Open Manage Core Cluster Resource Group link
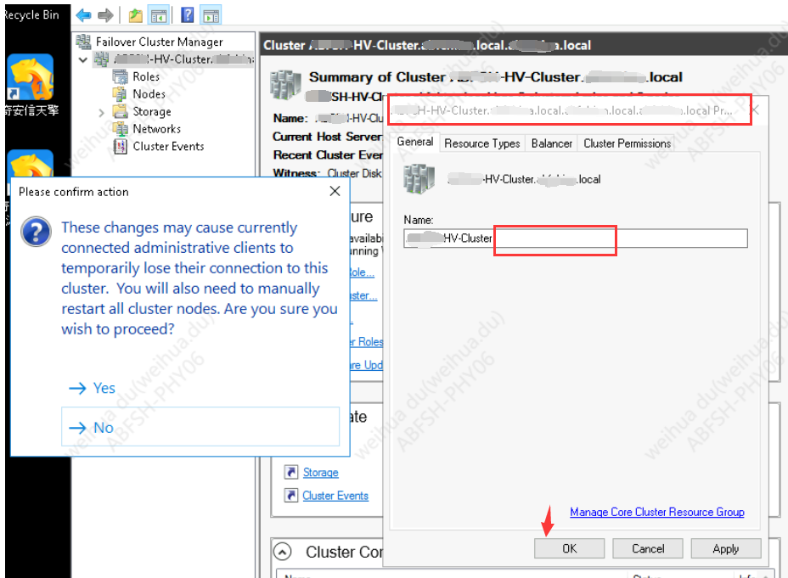Screen dimensions: 788x578 [657, 512]
